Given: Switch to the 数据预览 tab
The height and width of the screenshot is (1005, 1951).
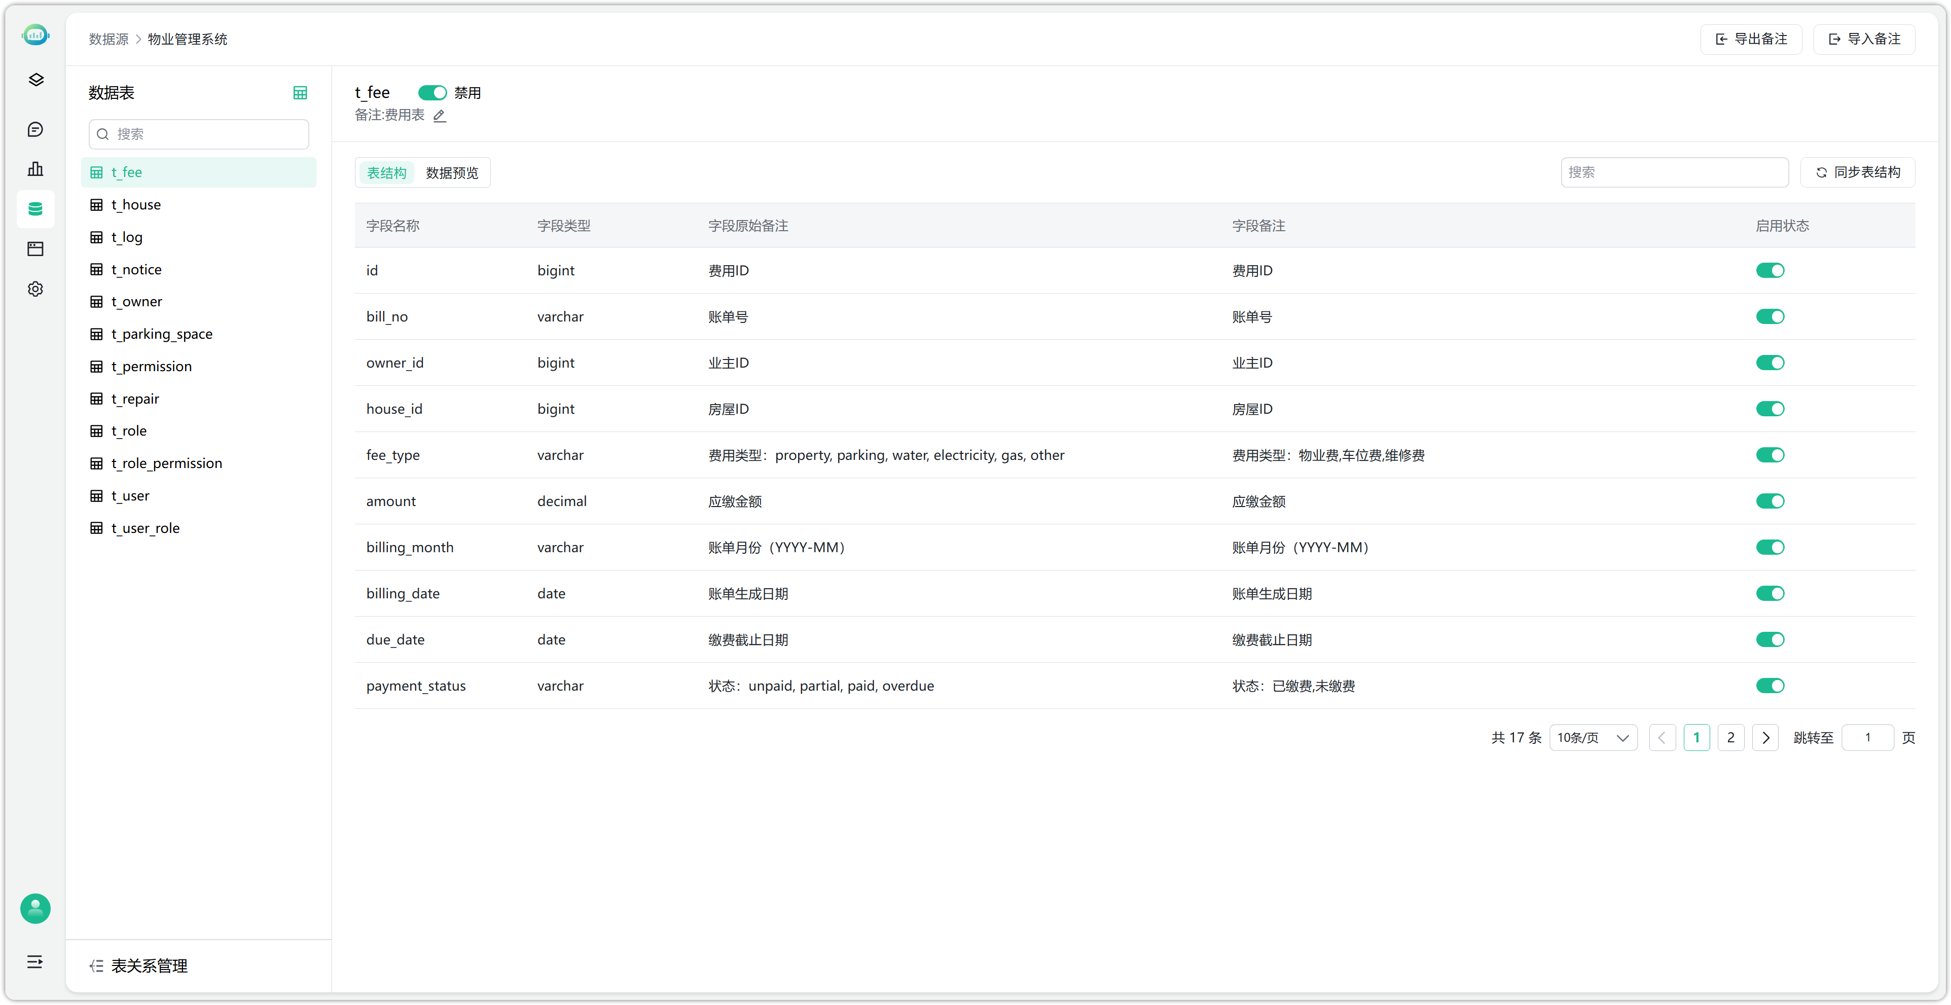Looking at the screenshot, I should coord(451,173).
